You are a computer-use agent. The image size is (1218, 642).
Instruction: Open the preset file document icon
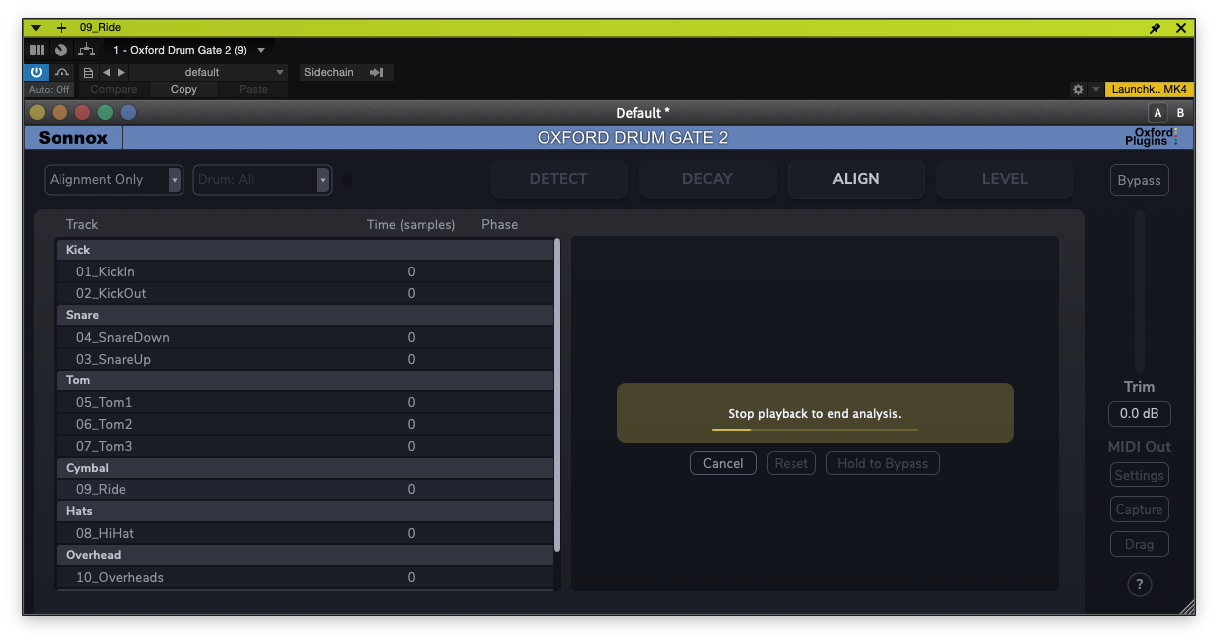88,72
